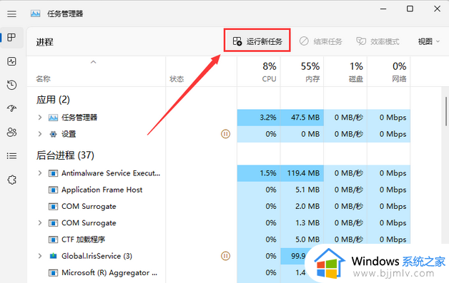Click the Antimalware Service process icon

(x=53, y=173)
